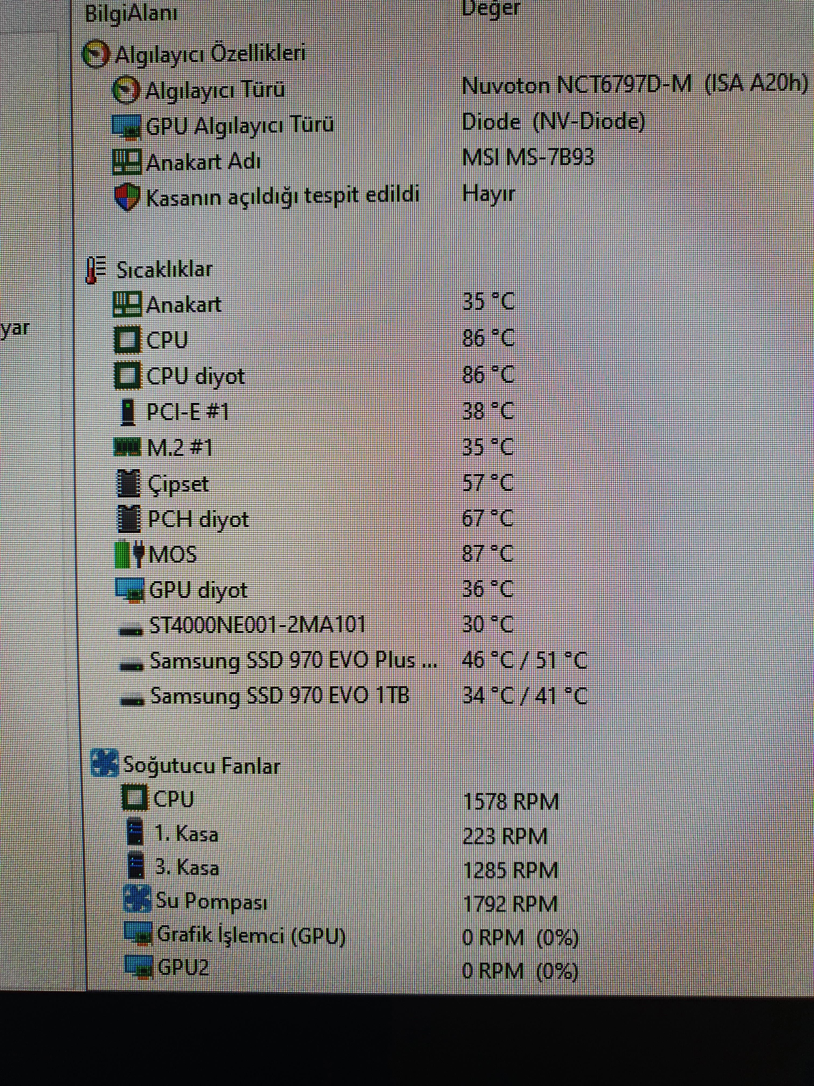Click the 1. Kasa case icon
This screenshot has height=1086, width=814.
pos(135,832)
